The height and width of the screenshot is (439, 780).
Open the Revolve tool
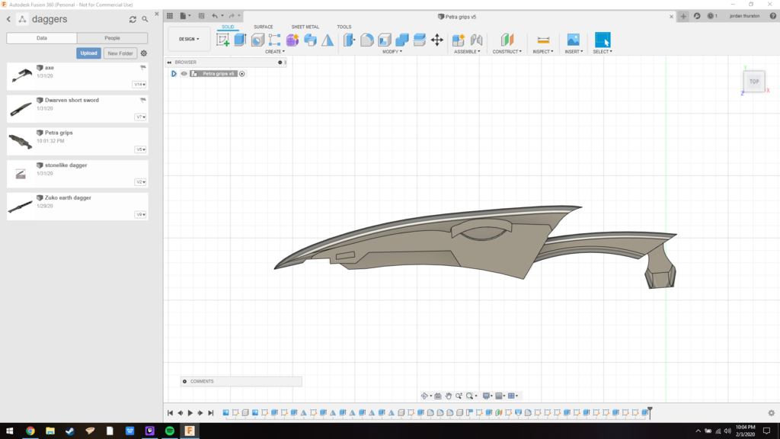click(x=257, y=39)
